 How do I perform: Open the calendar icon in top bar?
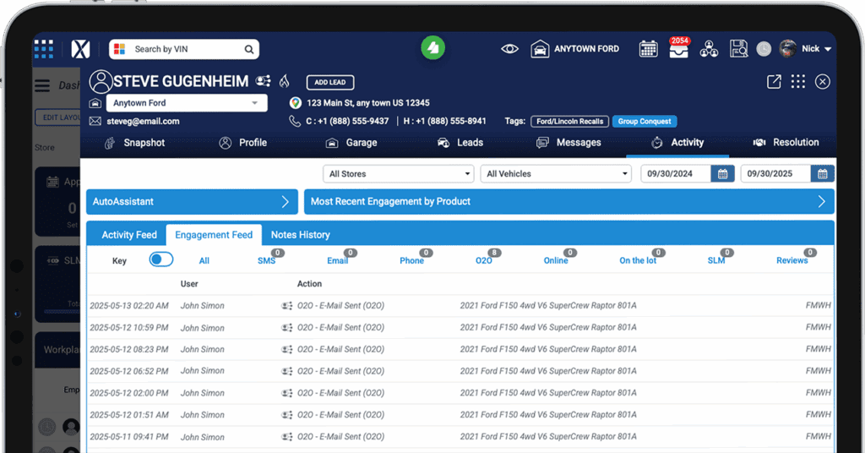coord(648,49)
